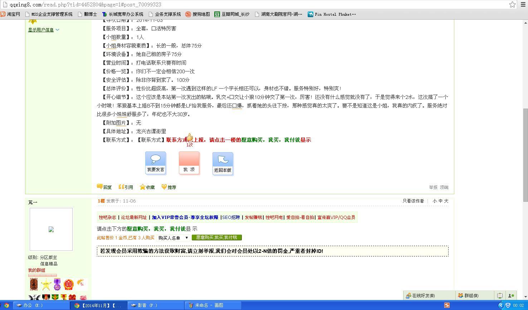Add the post to favorites with 收藏

pyautogui.click(x=147, y=187)
